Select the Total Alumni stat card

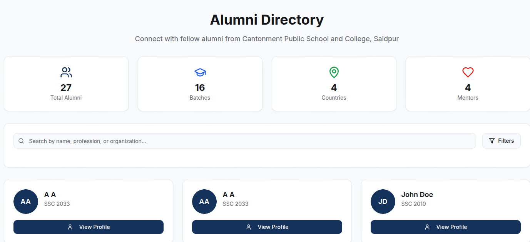click(x=66, y=84)
